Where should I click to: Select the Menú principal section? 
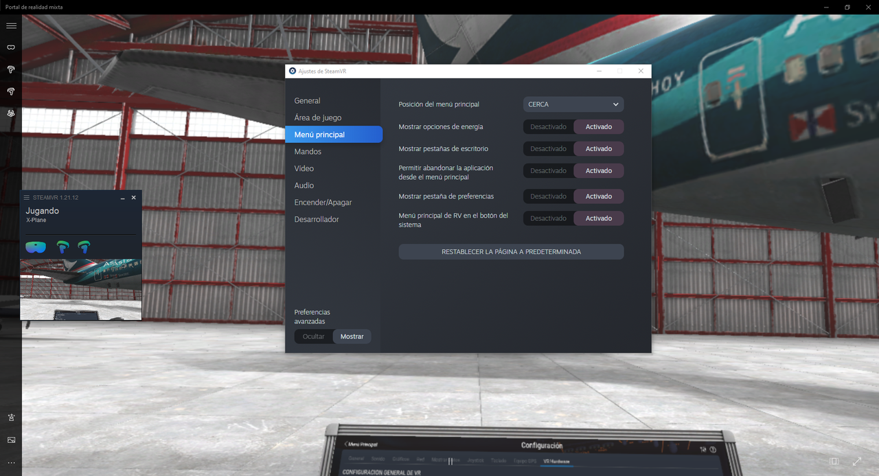pyautogui.click(x=334, y=135)
